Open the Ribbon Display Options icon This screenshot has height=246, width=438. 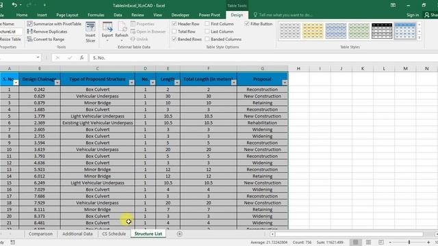pyautogui.click(x=393, y=5)
